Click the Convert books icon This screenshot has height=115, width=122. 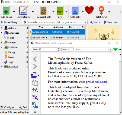44,10
